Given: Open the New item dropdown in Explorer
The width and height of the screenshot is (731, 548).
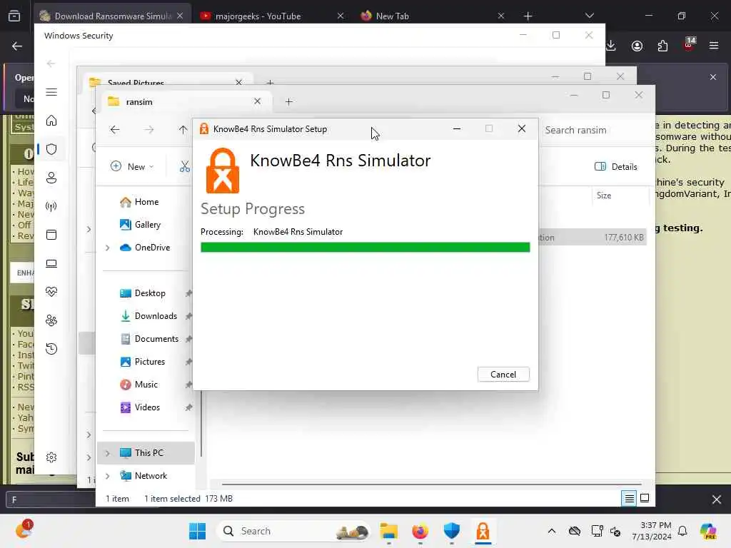Looking at the screenshot, I should pos(132,166).
